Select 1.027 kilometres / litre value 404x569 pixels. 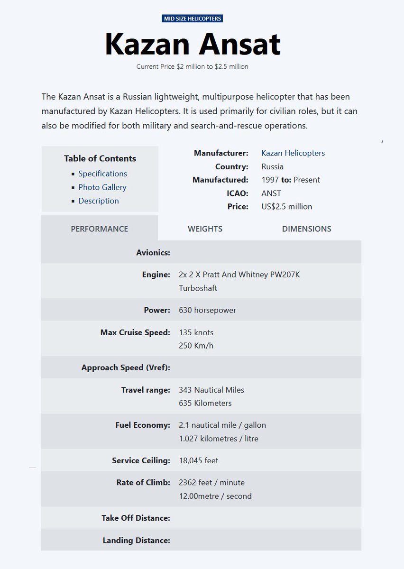pyautogui.click(x=219, y=439)
